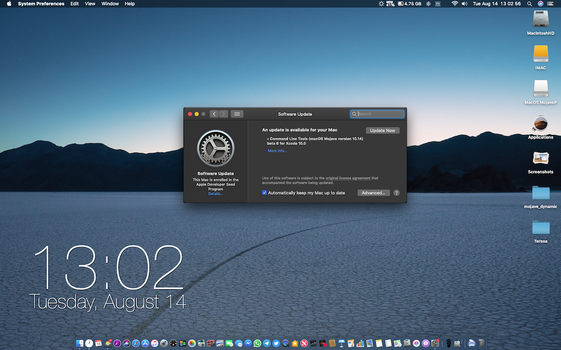This screenshot has height=350, width=561.
Task: Click the date and time in menu bar
Action: 496,4
